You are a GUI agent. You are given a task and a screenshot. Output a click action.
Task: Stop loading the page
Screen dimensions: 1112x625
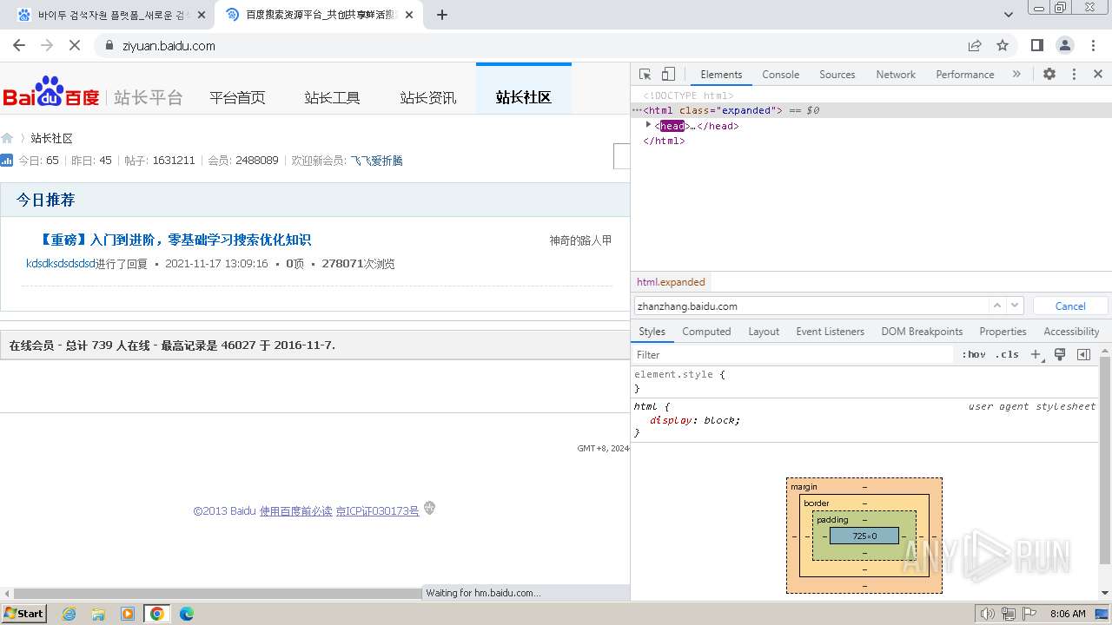pyautogui.click(x=74, y=45)
